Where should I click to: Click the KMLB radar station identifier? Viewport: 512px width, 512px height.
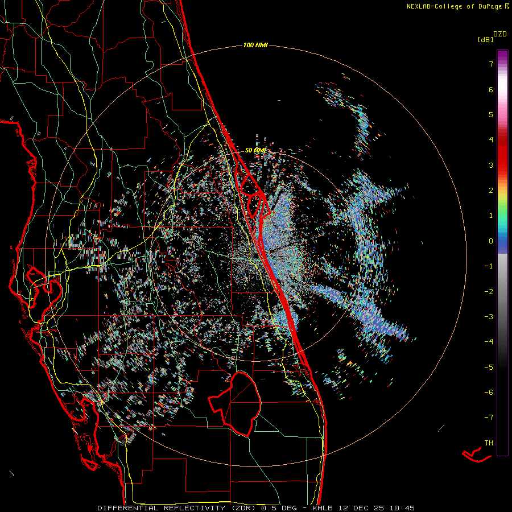tap(323, 508)
